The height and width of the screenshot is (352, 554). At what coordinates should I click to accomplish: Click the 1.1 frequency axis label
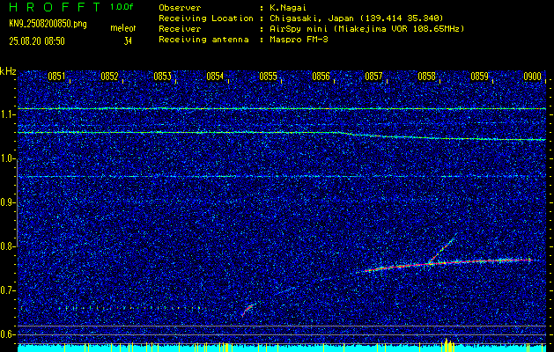click(x=5, y=114)
